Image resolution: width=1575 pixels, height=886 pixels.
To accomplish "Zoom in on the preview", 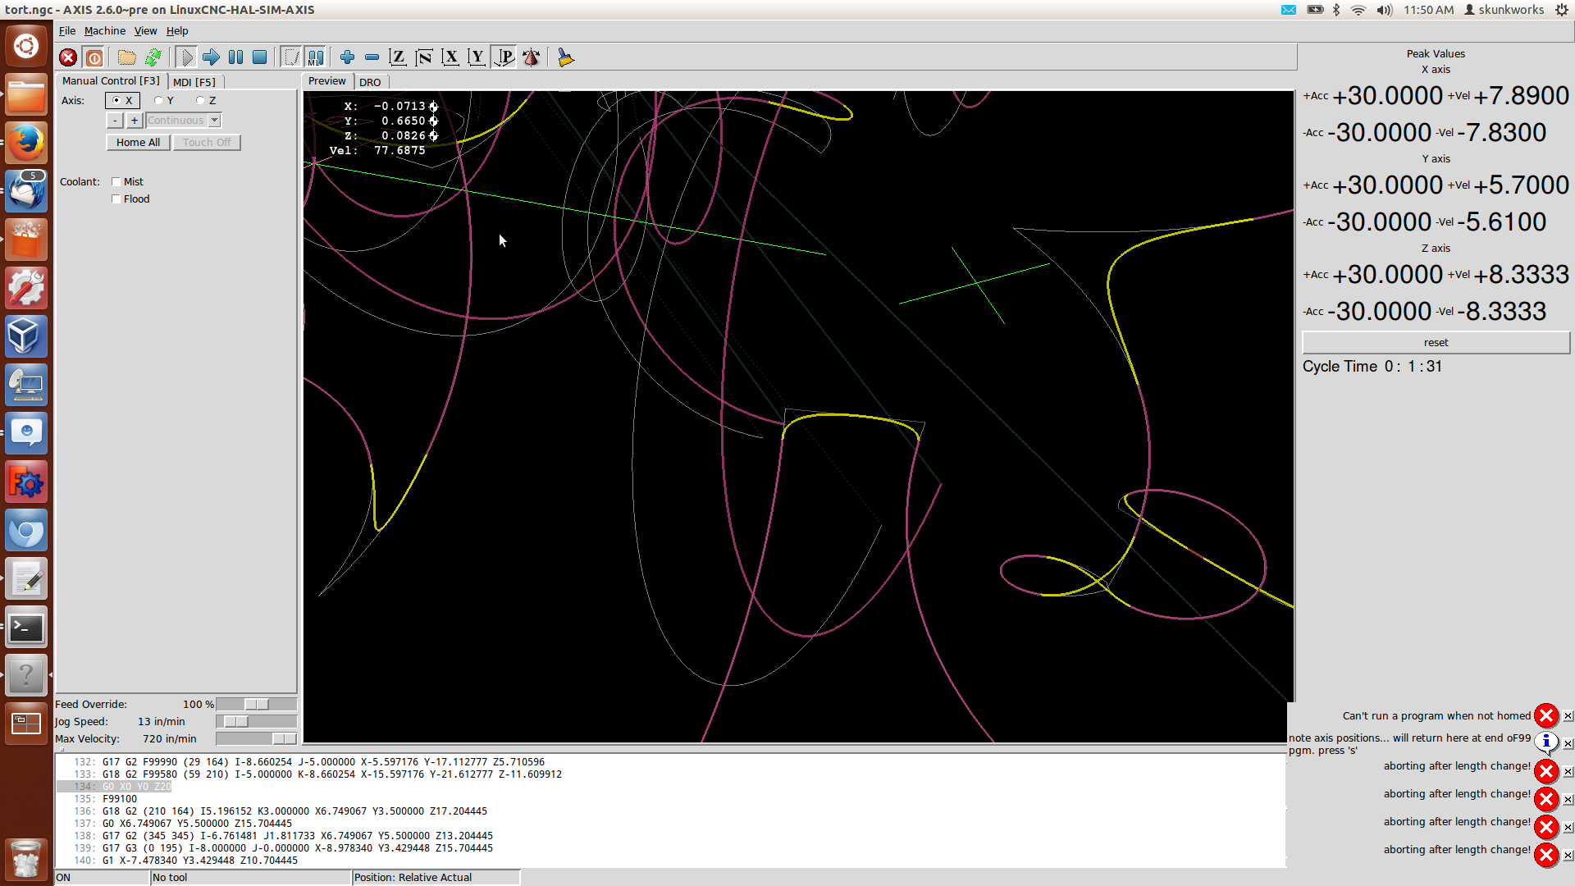I will coord(347,57).
